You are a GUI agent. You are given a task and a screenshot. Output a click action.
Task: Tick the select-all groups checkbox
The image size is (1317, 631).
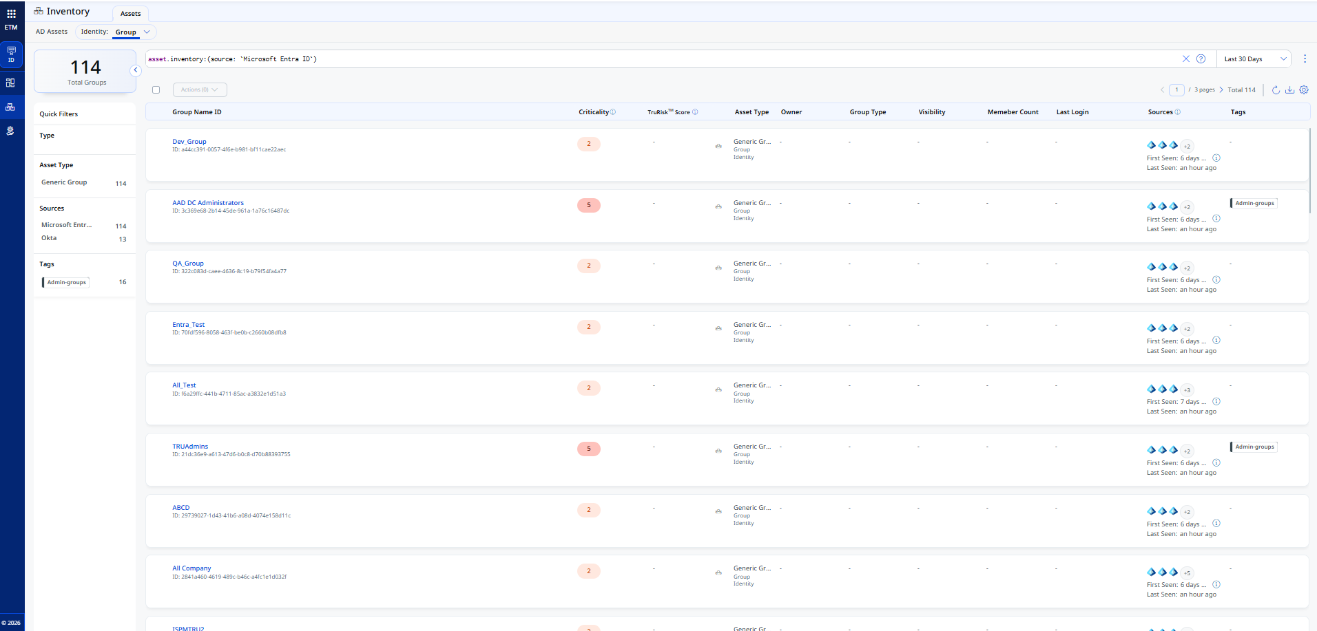[156, 90]
